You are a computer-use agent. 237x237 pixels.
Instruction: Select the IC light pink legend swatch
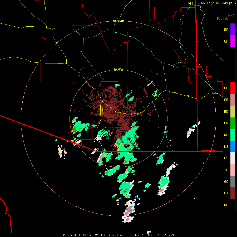(x=233, y=170)
